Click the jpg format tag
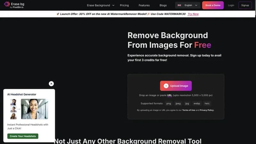 pyautogui.click(x=187, y=103)
